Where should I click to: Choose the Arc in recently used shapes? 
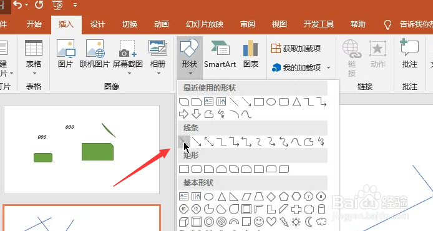[x=234, y=114]
